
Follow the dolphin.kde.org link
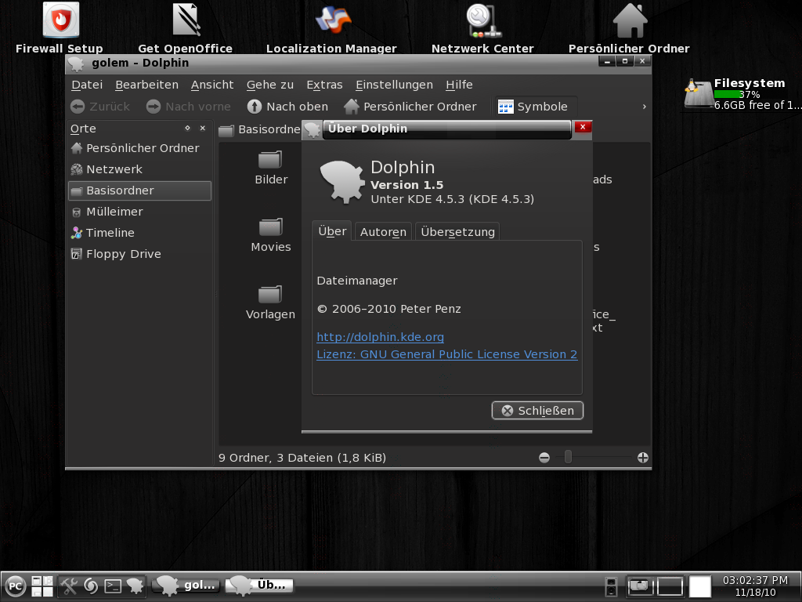click(380, 337)
